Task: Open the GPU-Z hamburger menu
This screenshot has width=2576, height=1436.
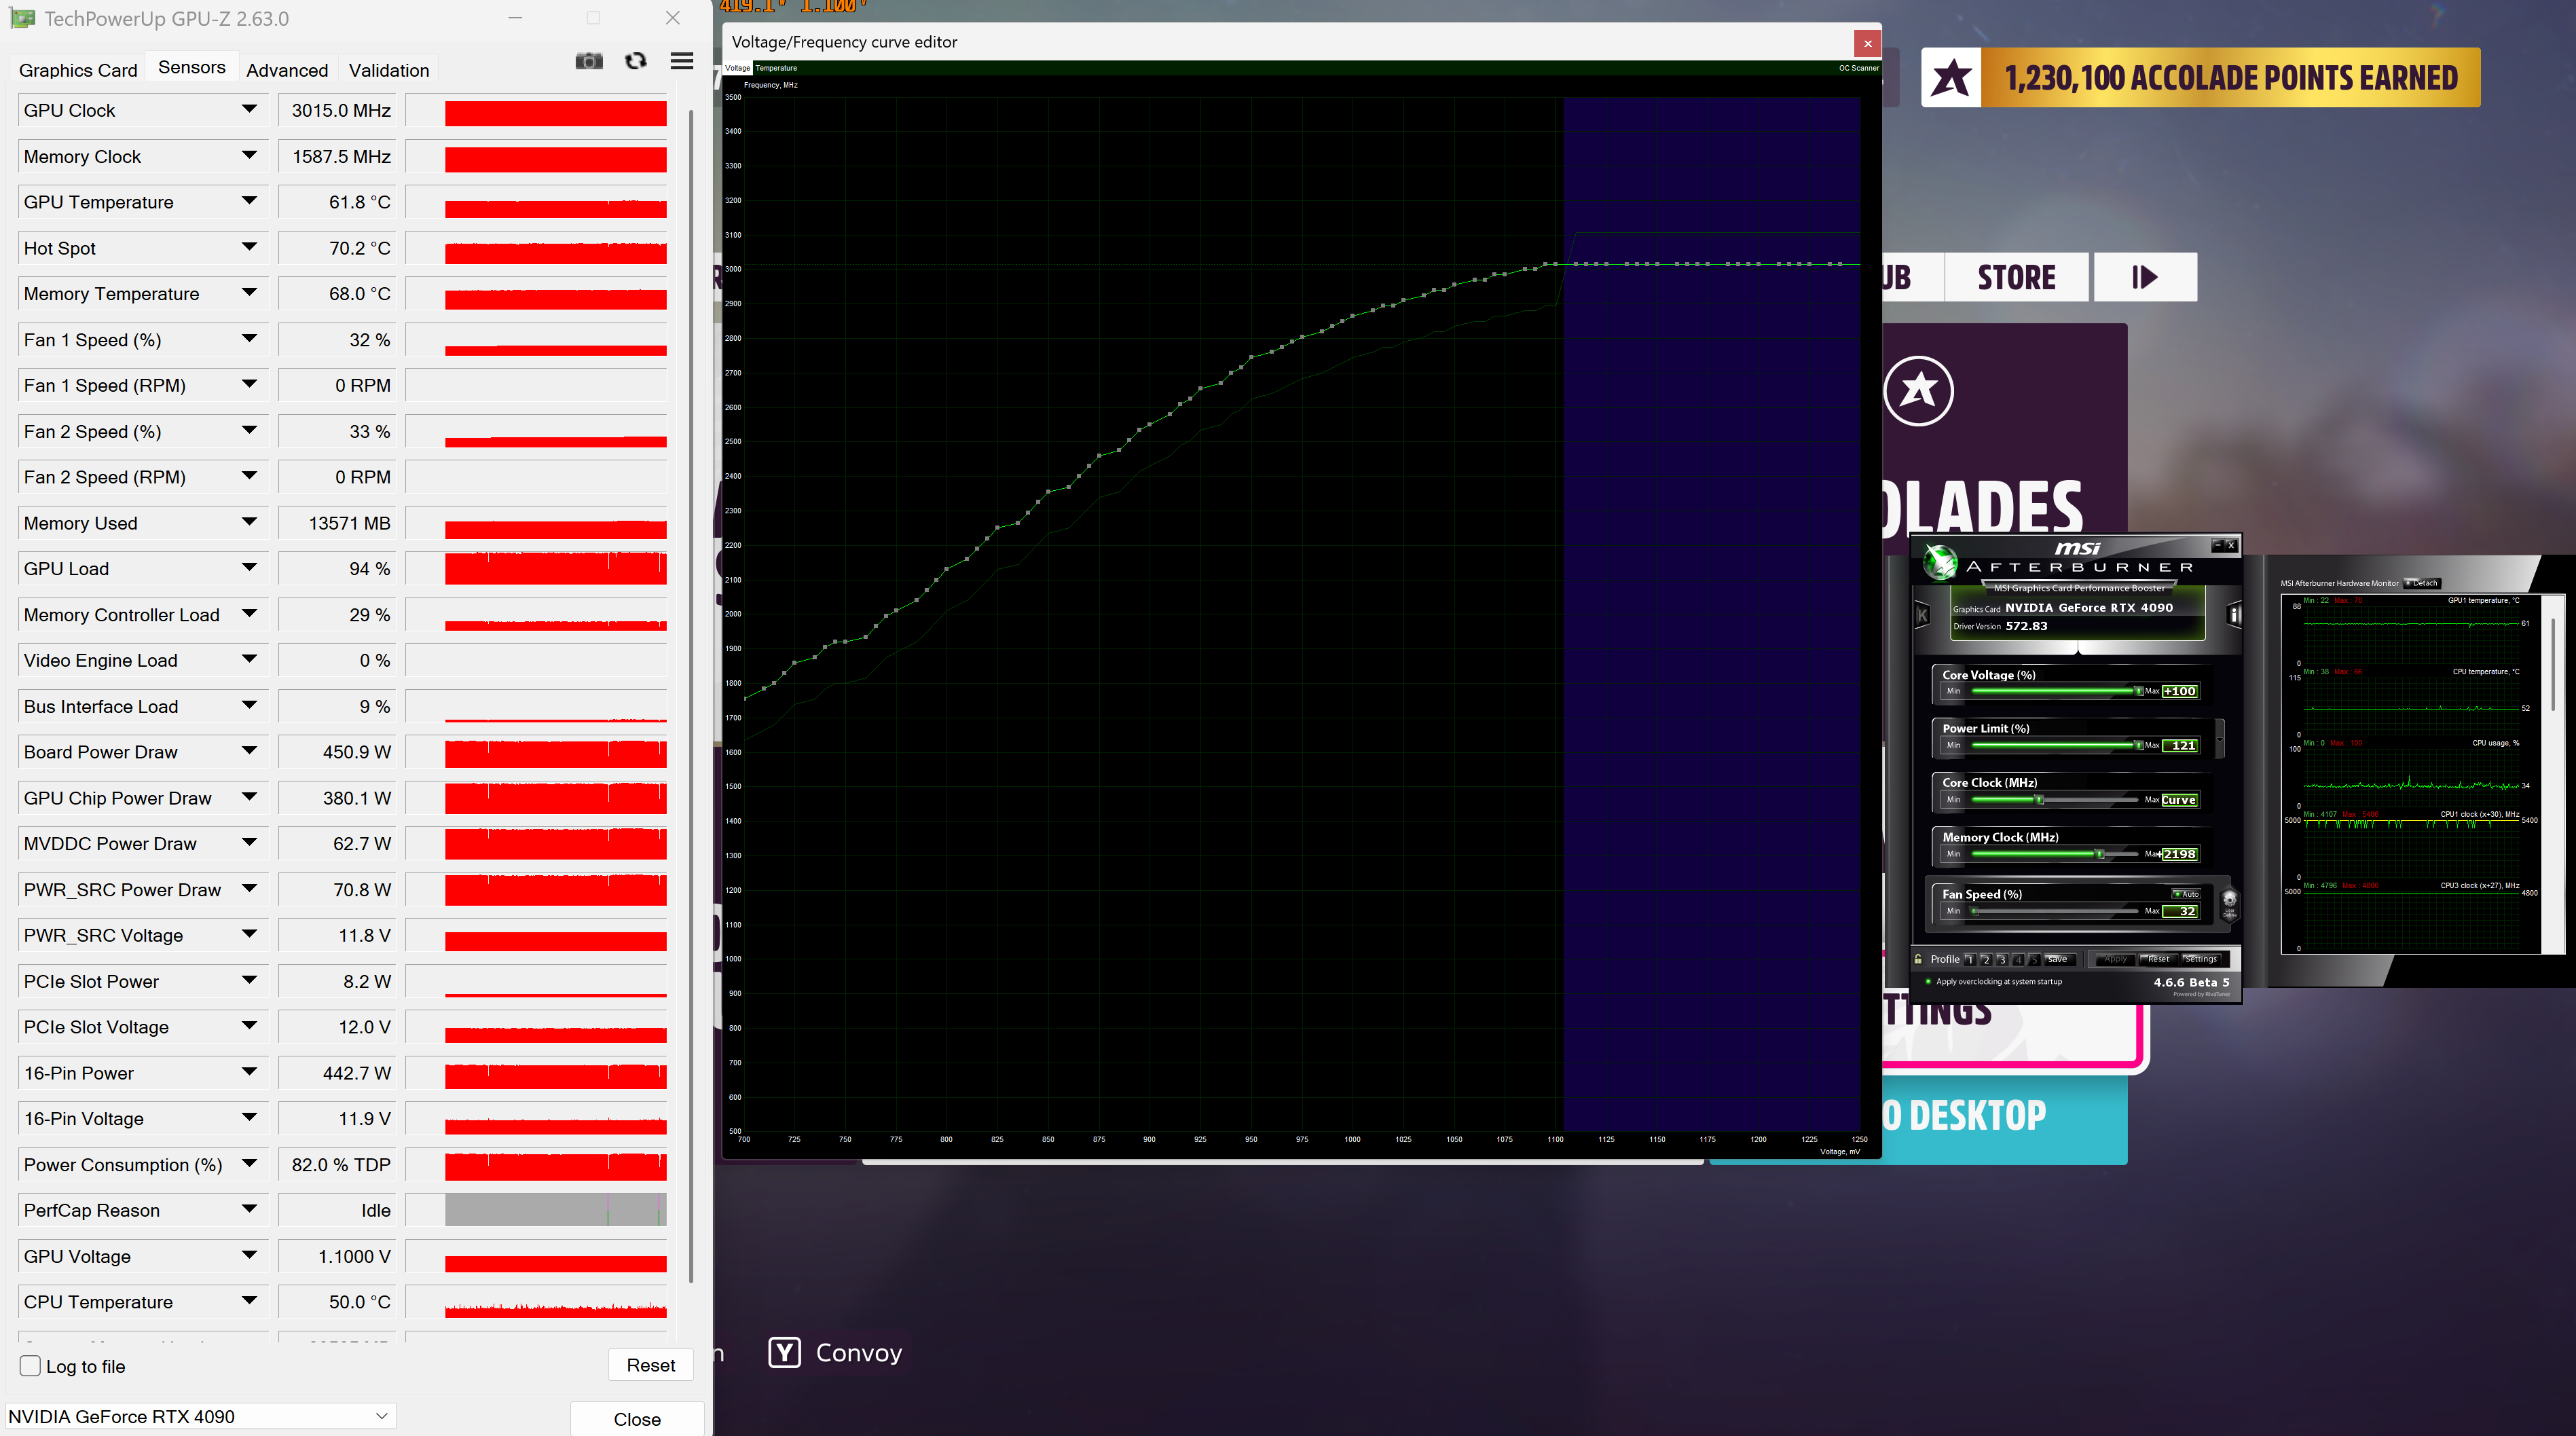Action: 682,62
